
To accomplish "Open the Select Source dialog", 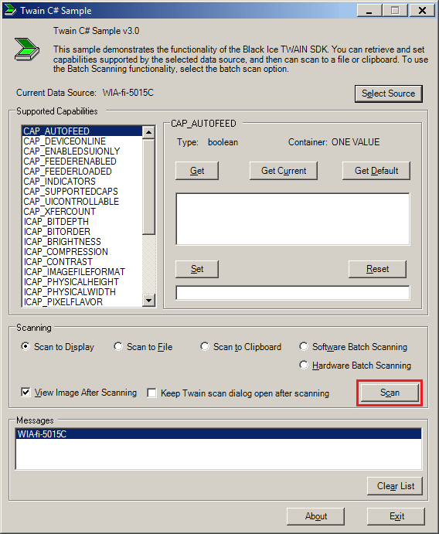I will point(388,94).
